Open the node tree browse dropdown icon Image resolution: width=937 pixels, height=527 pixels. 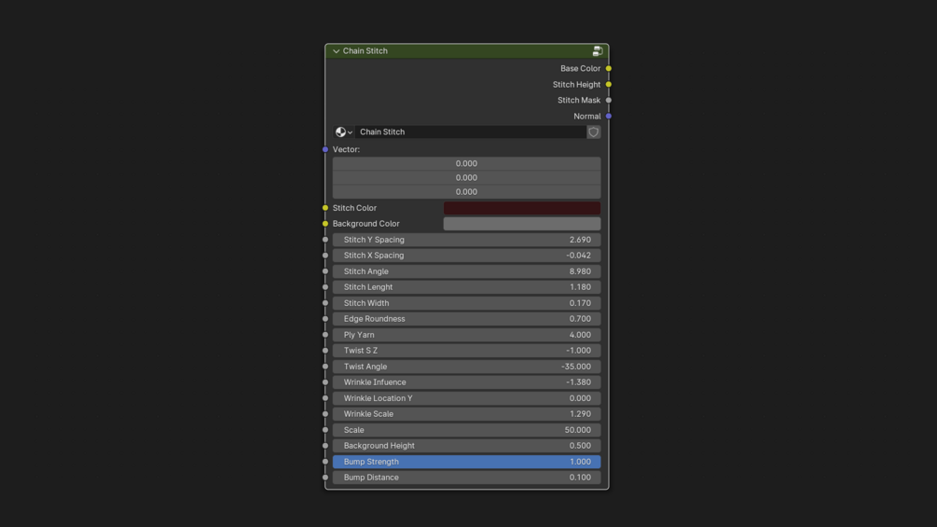point(344,132)
